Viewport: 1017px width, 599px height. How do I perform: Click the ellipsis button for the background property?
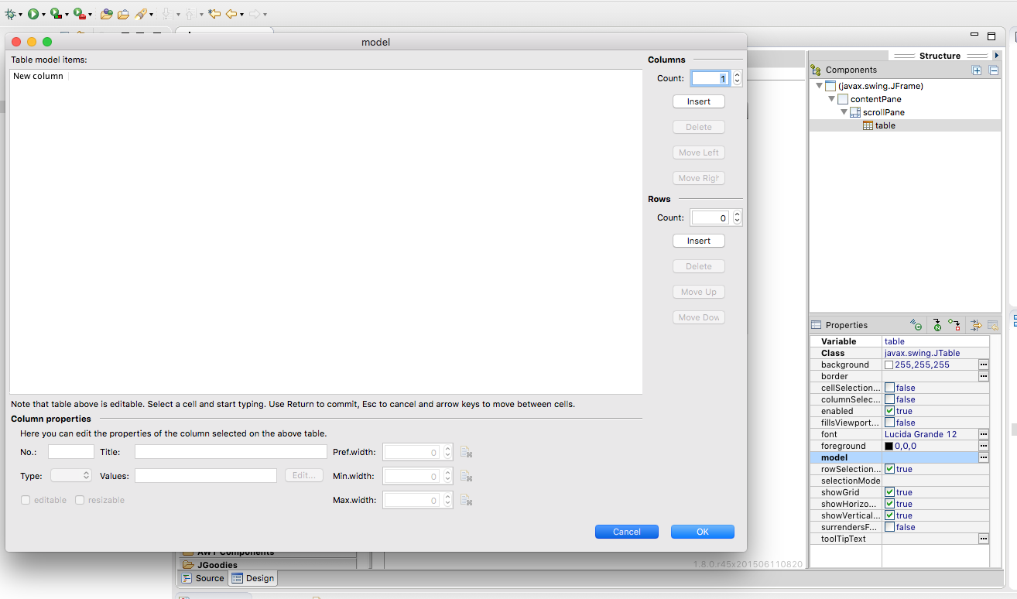(984, 365)
